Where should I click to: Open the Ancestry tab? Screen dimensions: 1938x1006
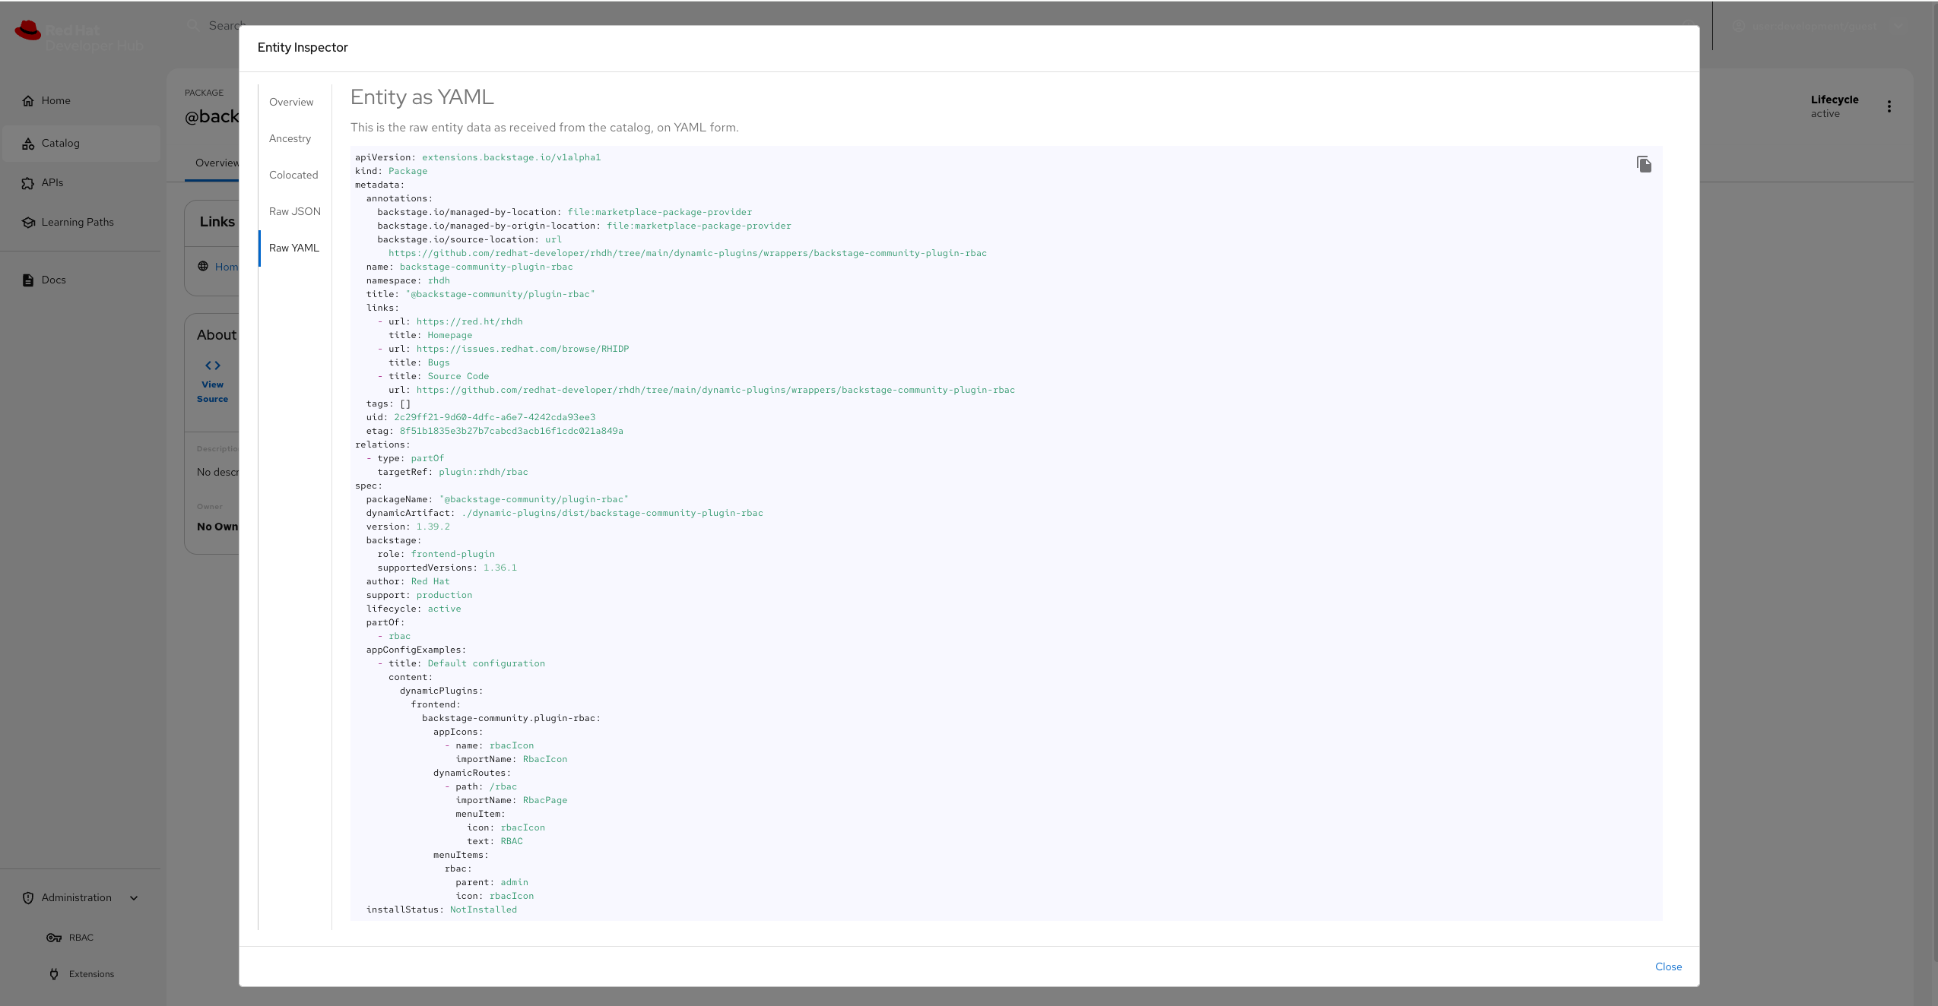pyautogui.click(x=290, y=138)
